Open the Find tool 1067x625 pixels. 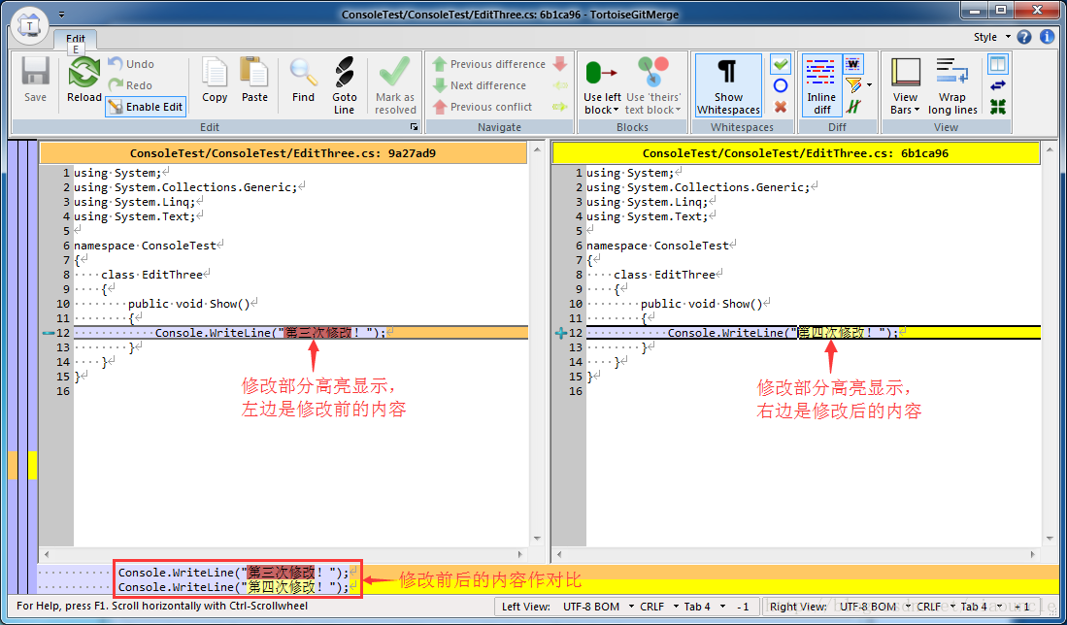[303, 79]
